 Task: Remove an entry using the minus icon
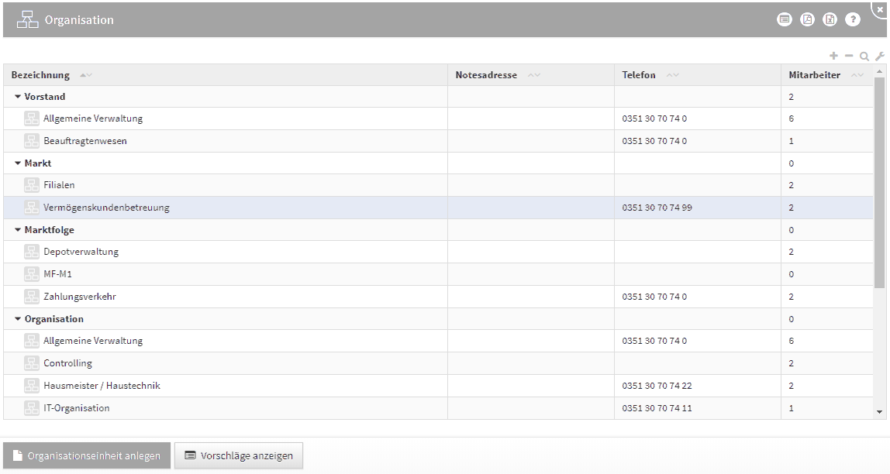coord(849,55)
